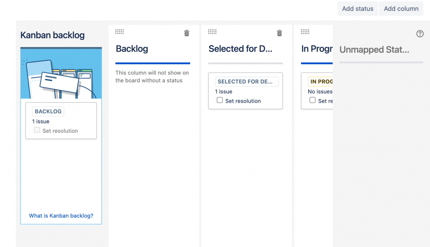The height and width of the screenshot is (247, 430).
Task: Delete the Backlog column with trash icon
Action: tap(187, 33)
